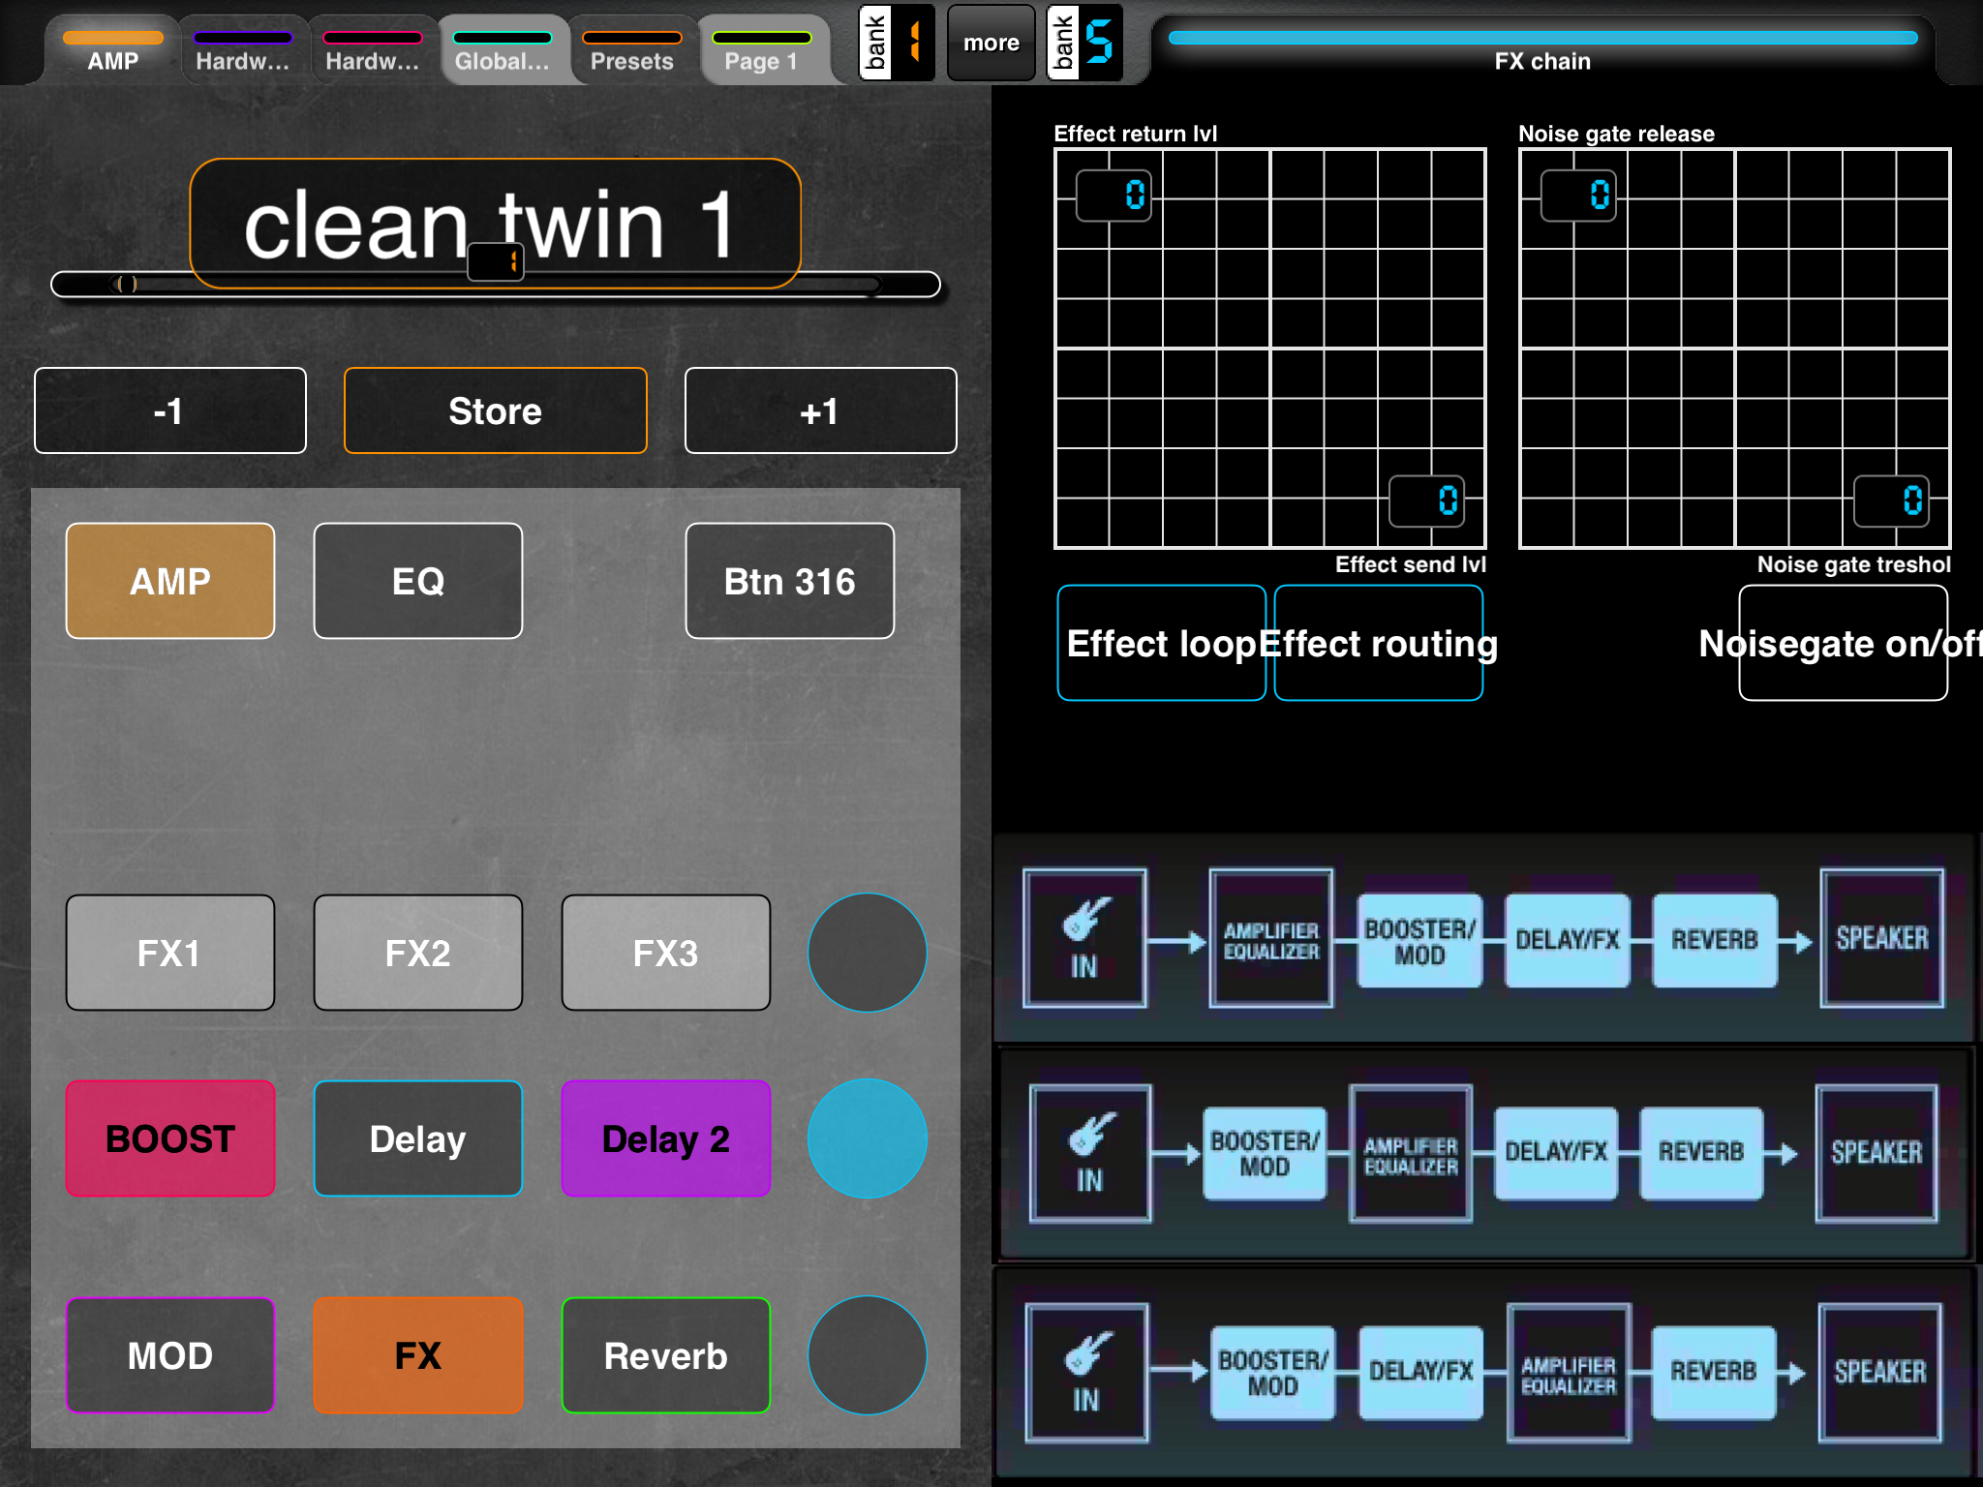Select the first FX chain routing diagram

(x=1483, y=938)
